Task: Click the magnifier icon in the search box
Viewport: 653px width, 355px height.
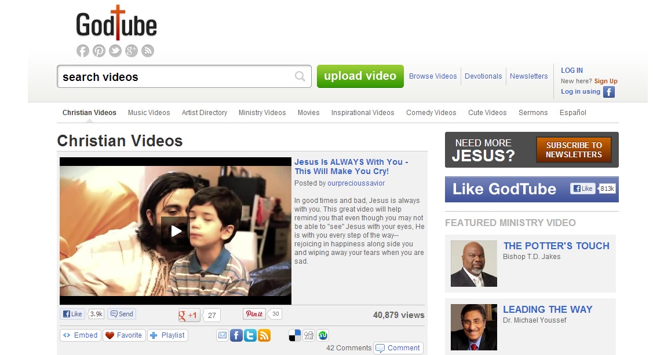Action: [x=300, y=76]
